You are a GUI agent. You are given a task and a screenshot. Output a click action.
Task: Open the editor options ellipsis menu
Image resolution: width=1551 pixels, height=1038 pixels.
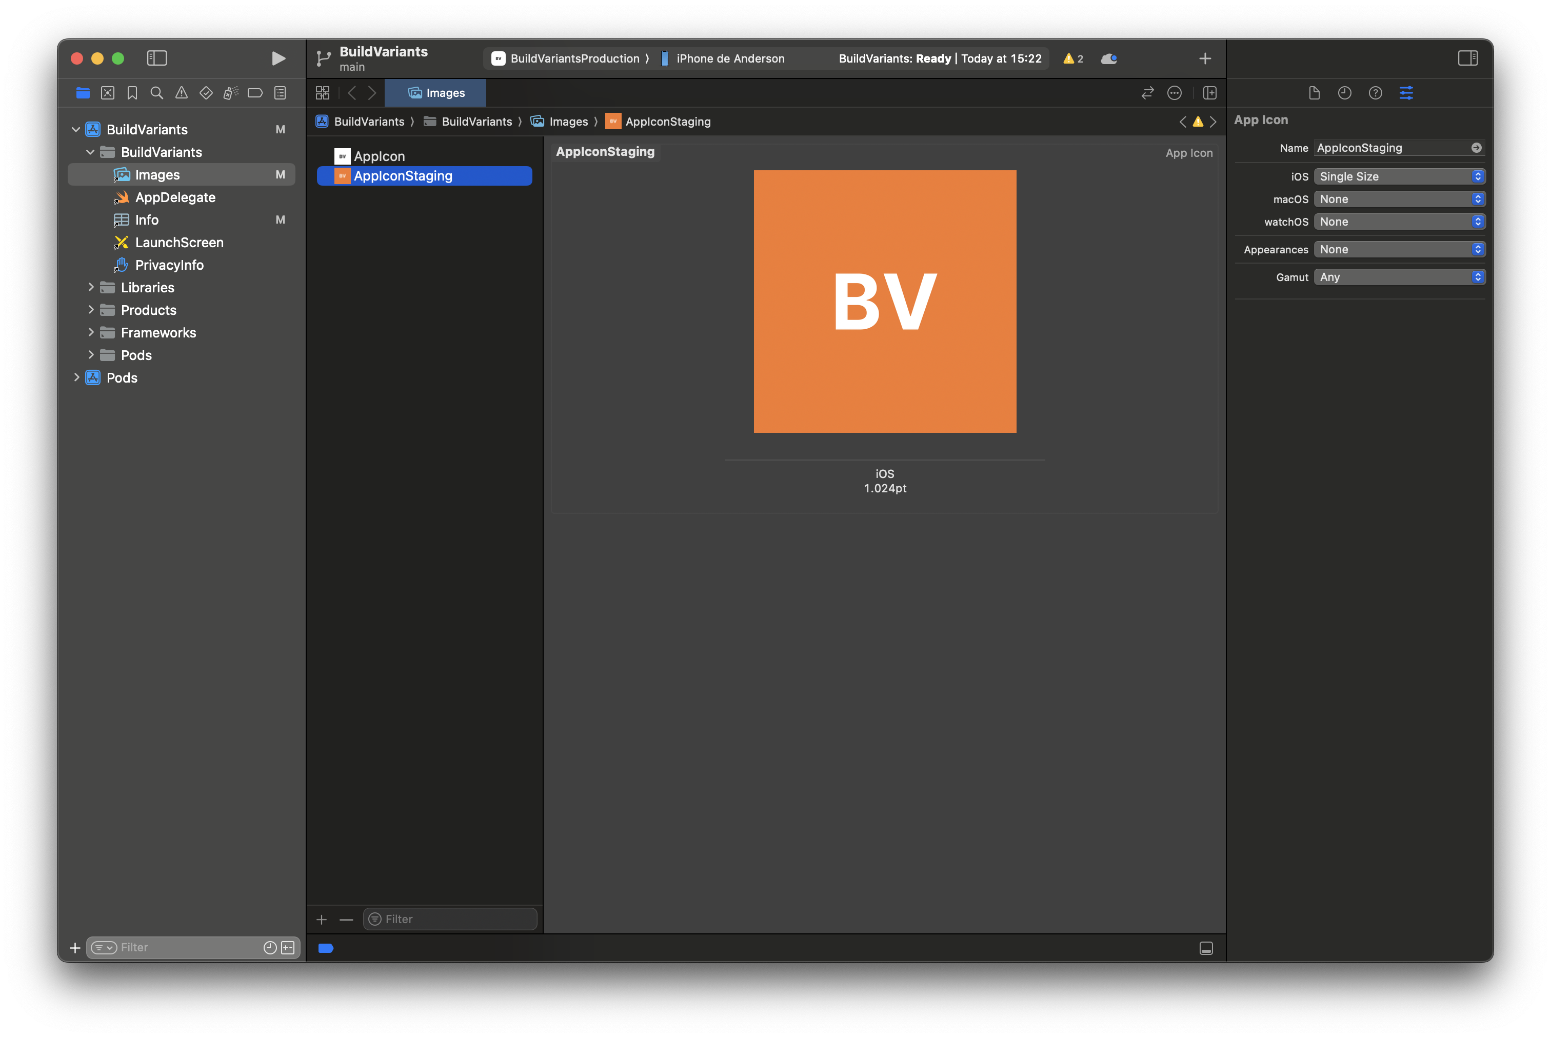[x=1175, y=93]
